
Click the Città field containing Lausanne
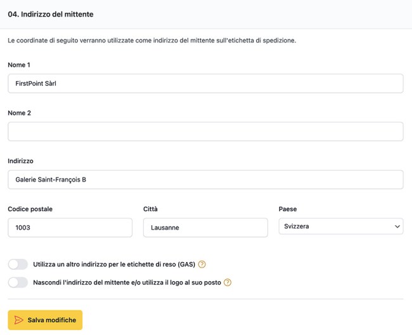tap(205, 228)
